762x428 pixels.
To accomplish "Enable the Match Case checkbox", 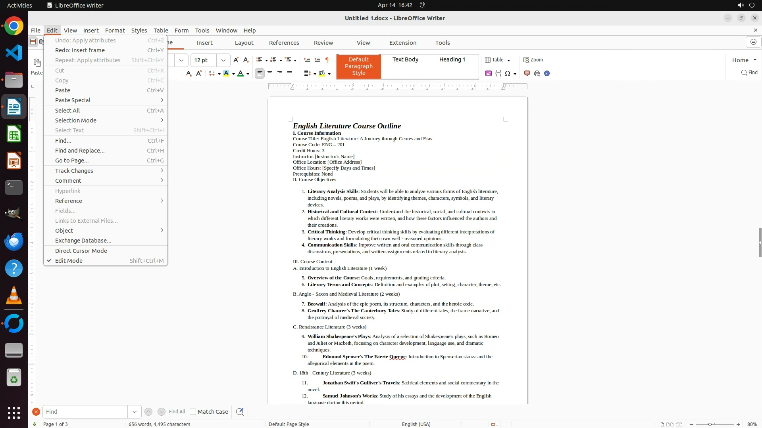I will [193, 412].
